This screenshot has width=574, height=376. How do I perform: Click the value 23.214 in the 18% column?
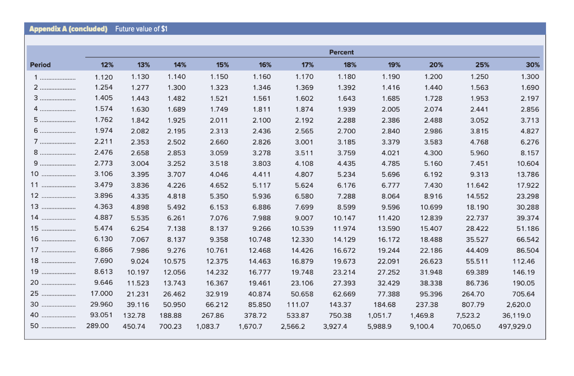[x=345, y=272]
